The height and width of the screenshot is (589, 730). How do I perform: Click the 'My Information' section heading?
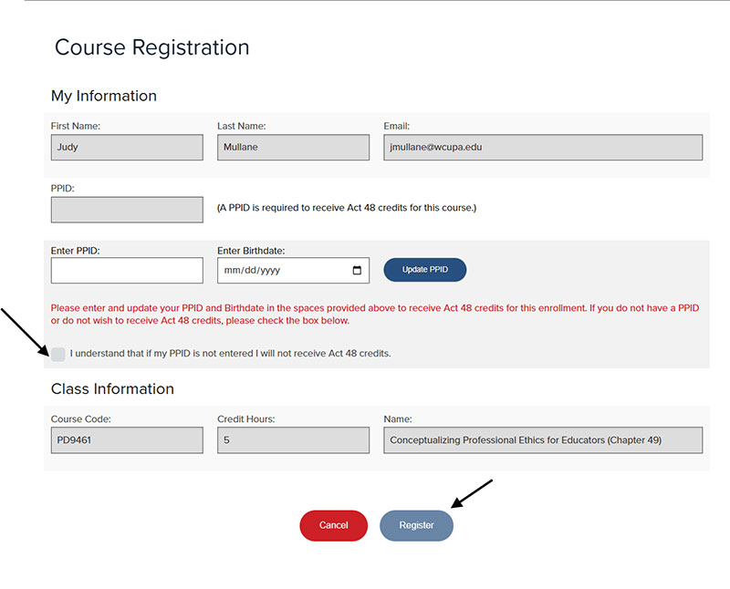(104, 96)
